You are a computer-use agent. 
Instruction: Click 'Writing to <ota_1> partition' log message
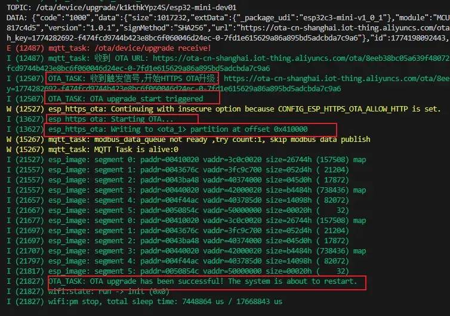point(178,129)
